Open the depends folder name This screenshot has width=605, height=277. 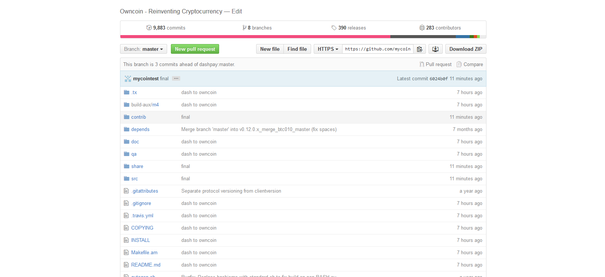point(140,129)
